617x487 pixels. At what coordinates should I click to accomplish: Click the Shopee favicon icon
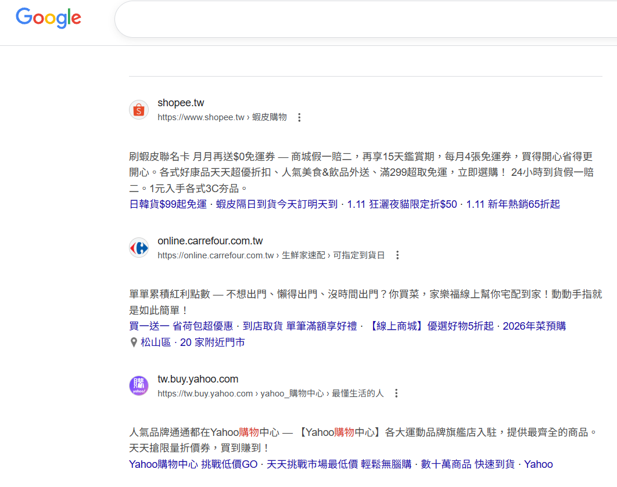[139, 110]
